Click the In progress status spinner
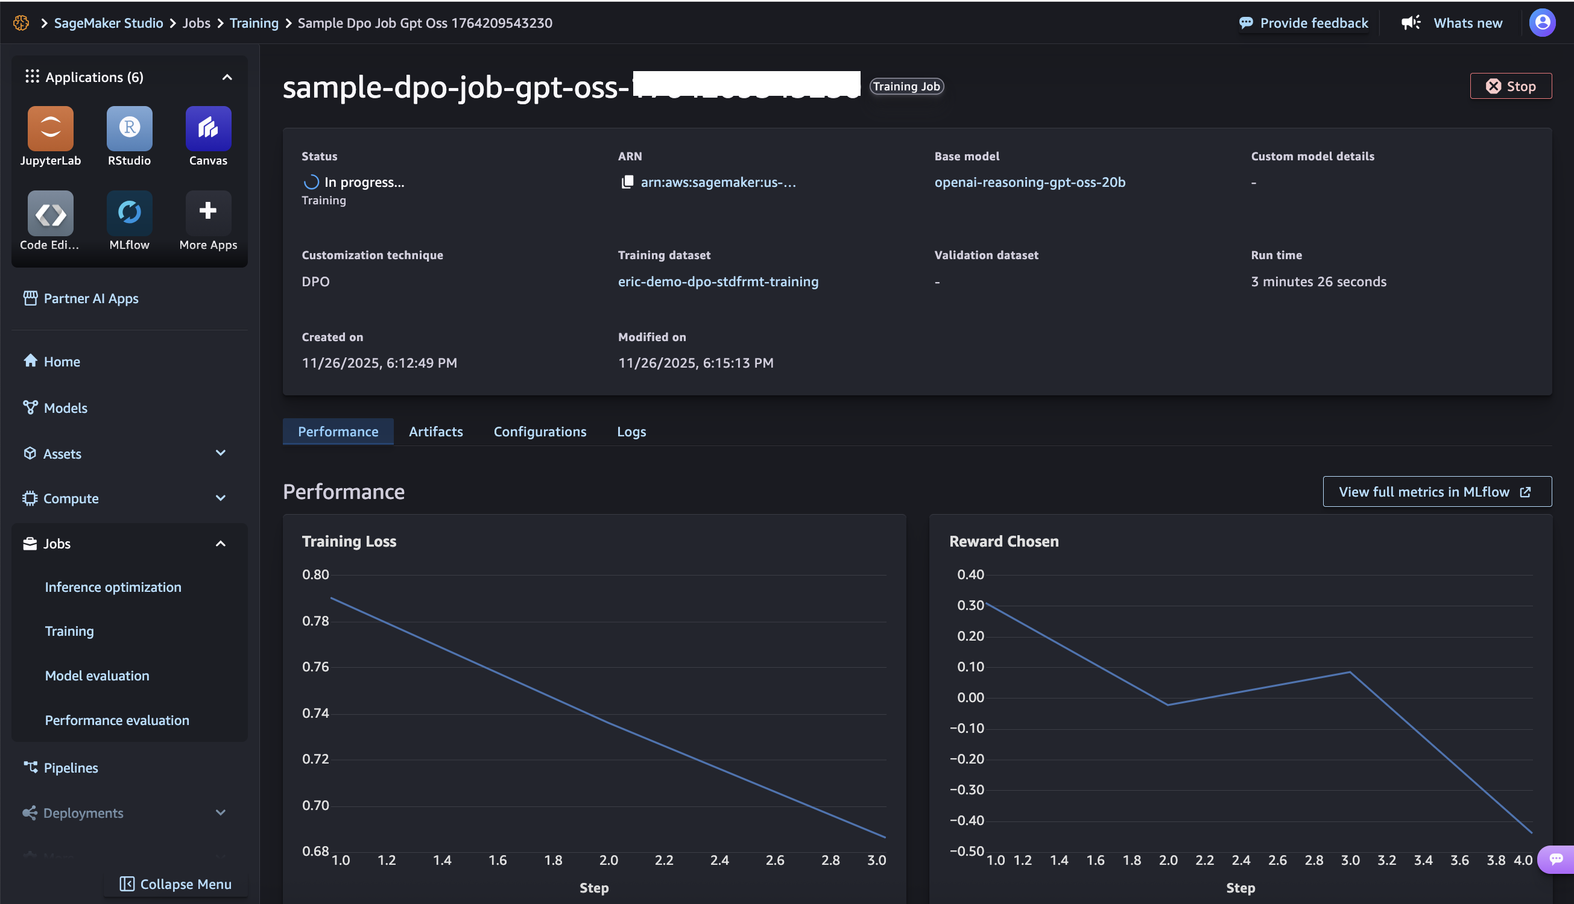The image size is (1574, 904). pos(311,182)
